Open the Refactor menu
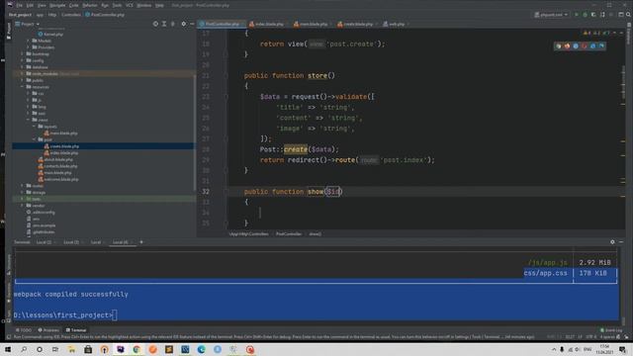Viewport: 633px width, 356px height. point(90,5)
